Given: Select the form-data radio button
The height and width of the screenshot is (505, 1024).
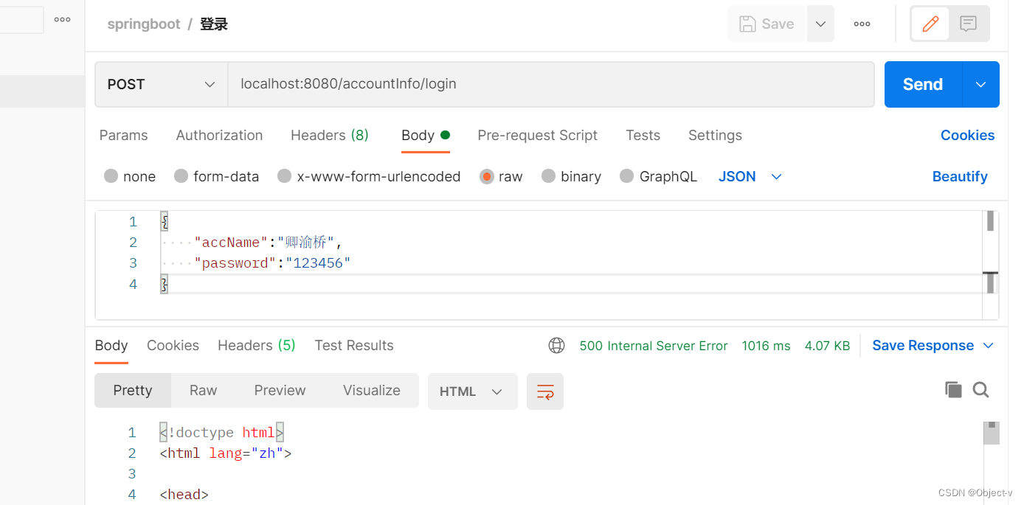Looking at the screenshot, I should click(x=181, y=176).
